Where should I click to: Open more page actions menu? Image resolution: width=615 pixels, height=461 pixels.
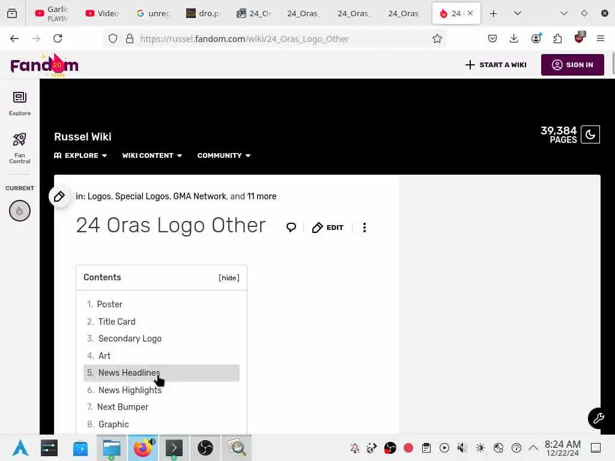tap(365, 227)
